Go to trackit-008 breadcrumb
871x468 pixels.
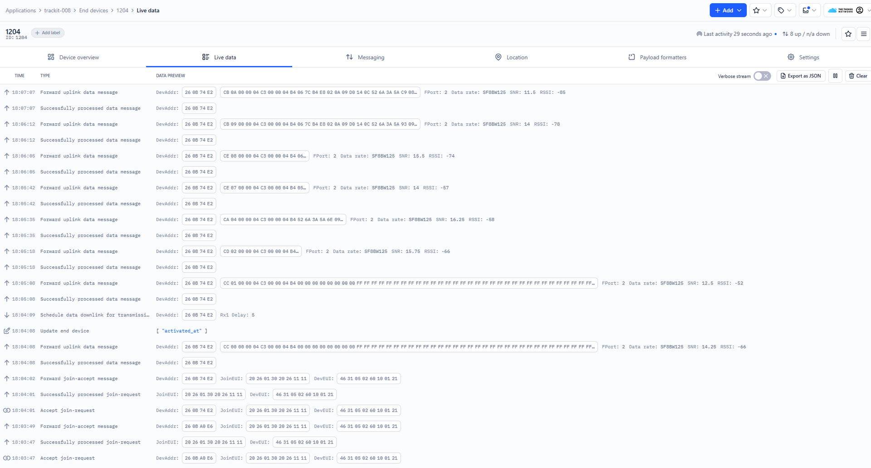pos(57,10)
